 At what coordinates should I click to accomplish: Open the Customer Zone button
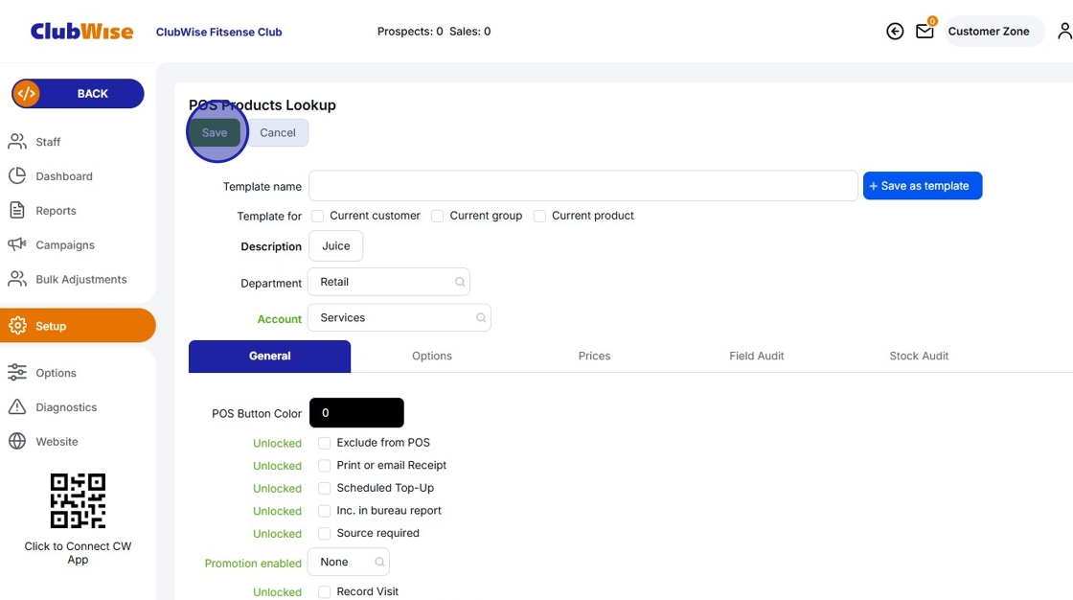[x=993, y=32]
